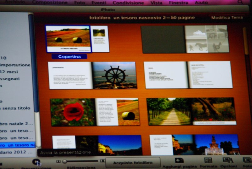Start the slideshow with Presentazione play icon

coord(36,162)
